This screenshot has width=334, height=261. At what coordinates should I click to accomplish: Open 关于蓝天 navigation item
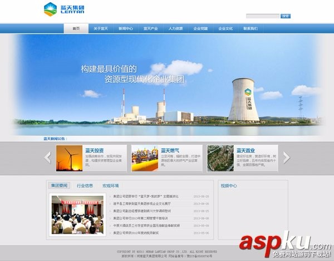coord(101,28)
